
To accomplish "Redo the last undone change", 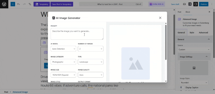I will click(24, 4).
